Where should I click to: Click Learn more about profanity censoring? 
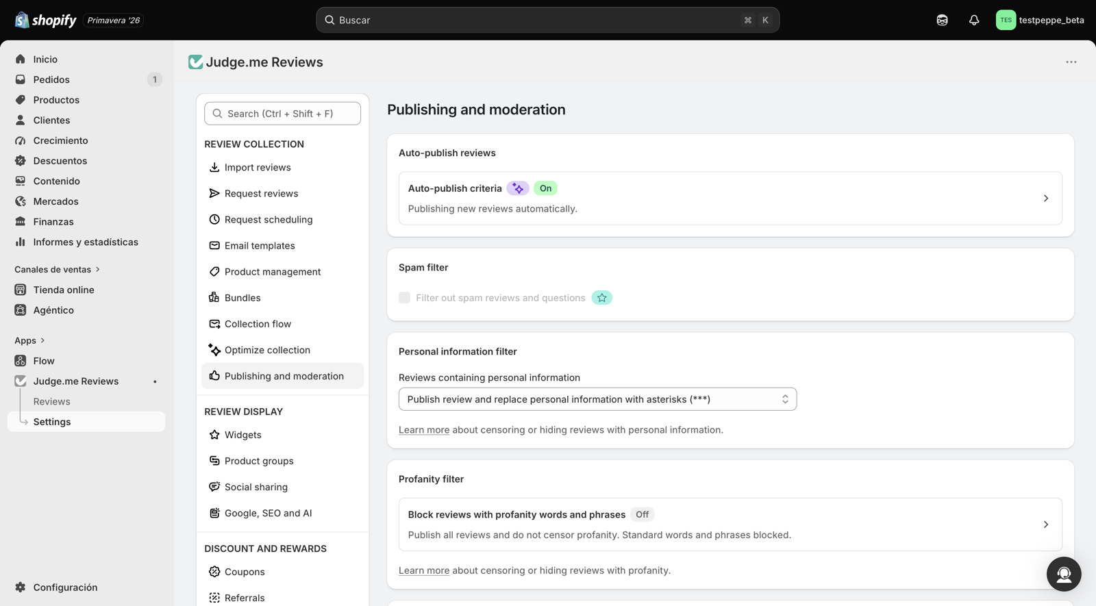tap(424, 570)
